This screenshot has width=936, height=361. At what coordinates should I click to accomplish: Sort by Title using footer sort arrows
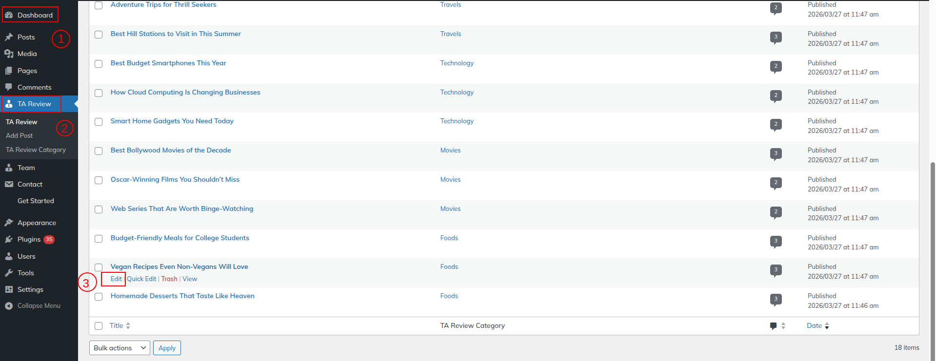pos(128,325)
